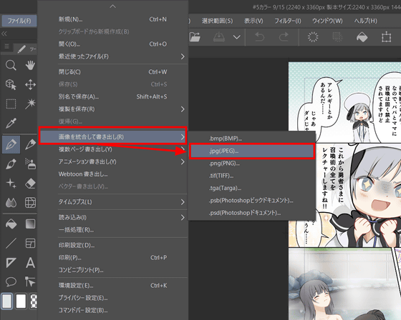Collapse the tool palette with double chevron
The width and height of the screenshot is (401, 320).
point(4,34)
